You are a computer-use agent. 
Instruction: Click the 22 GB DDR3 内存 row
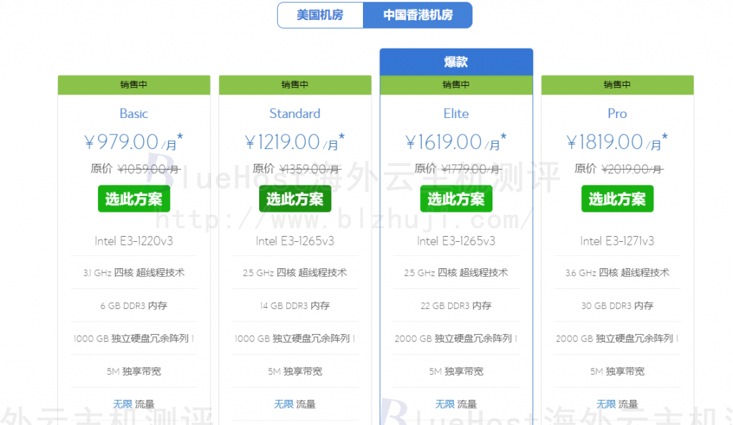456,306
